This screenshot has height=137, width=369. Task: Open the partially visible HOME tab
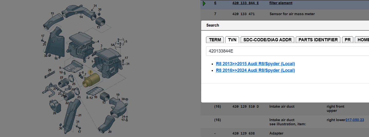(x=362, y=40)
